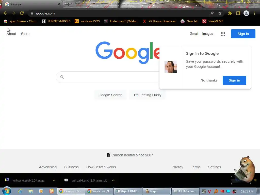
Task: Open the Chrome profile avatar
Action: pyautogui.click(x=246, y=13)
